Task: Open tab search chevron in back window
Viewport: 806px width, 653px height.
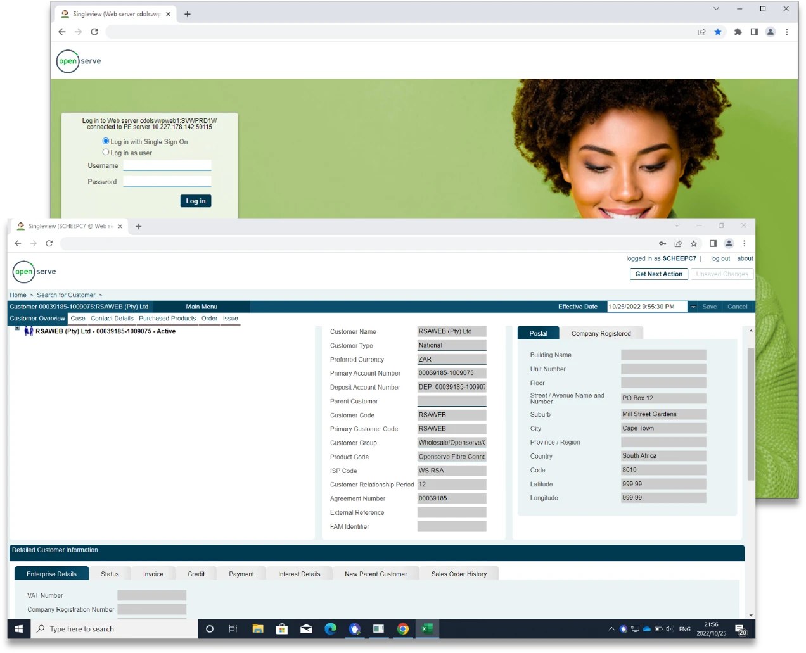Action: (716, 9)
